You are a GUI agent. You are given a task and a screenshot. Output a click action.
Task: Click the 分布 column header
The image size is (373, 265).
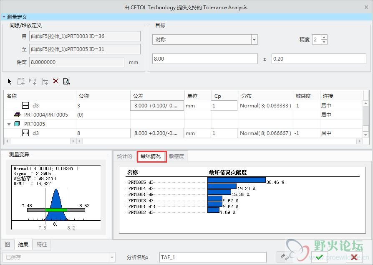click(266, 96)
